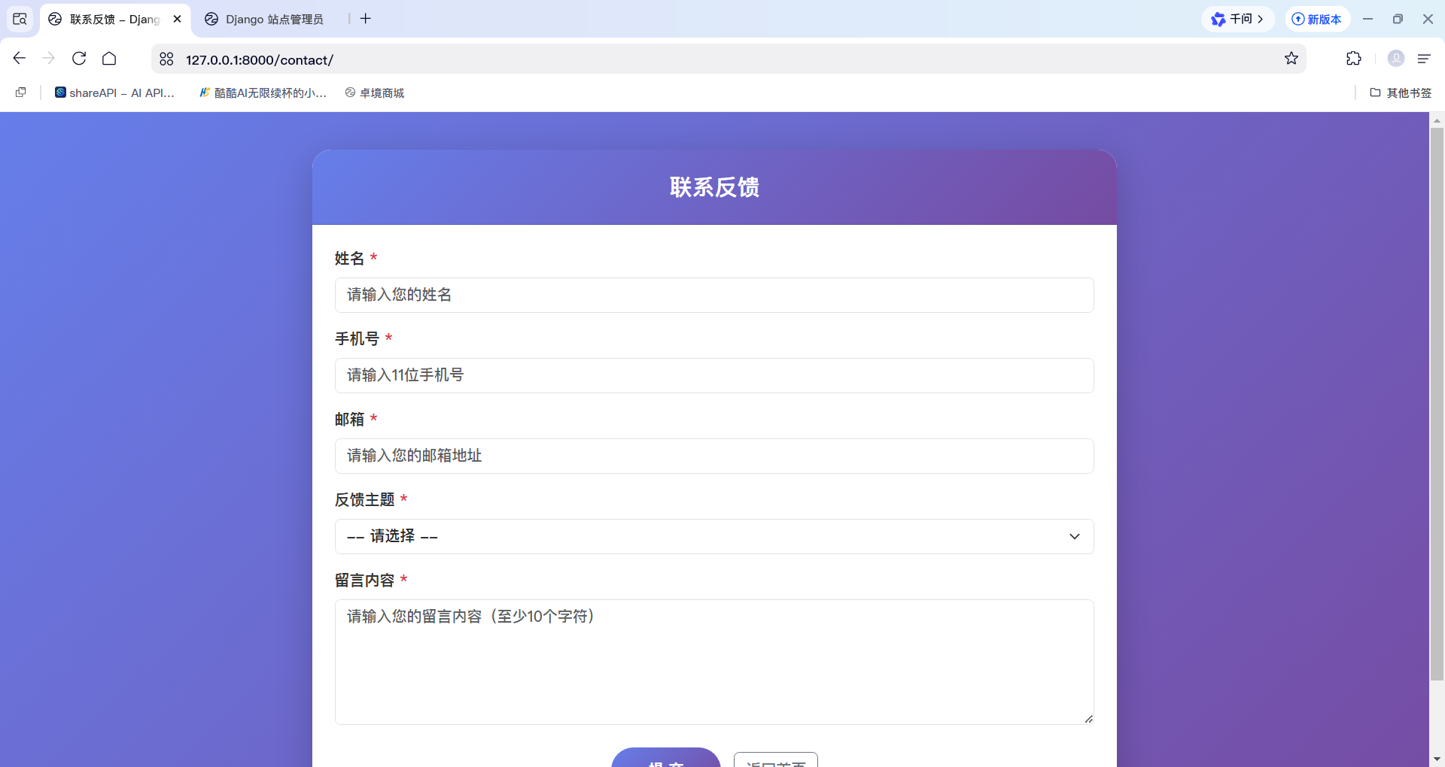Click the 联系反馈 heading

click(x=714, y=187)
